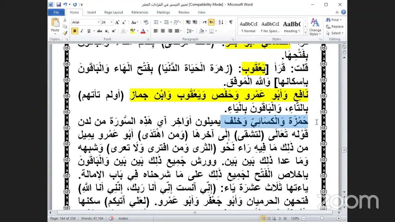Open the View tab
This screenshot has width=395, height=222.
(202, 12)
